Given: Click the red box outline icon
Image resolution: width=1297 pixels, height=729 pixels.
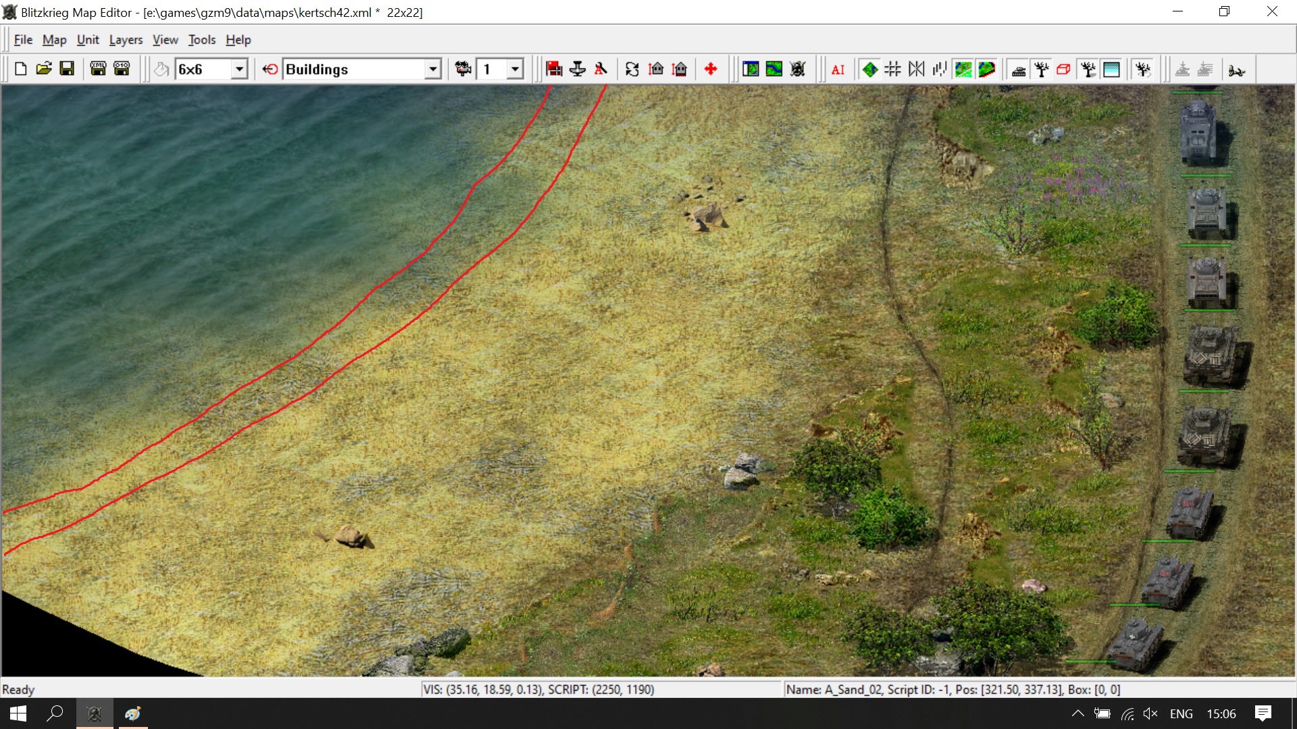Looking at the screenshot, I should pos(1063,70).
